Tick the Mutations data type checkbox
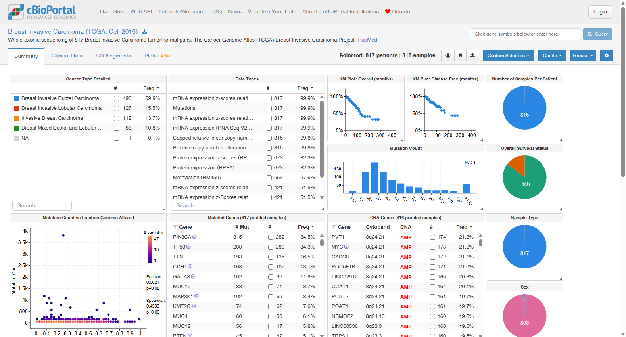Viewport: 626px width, 337px height. 269,108
